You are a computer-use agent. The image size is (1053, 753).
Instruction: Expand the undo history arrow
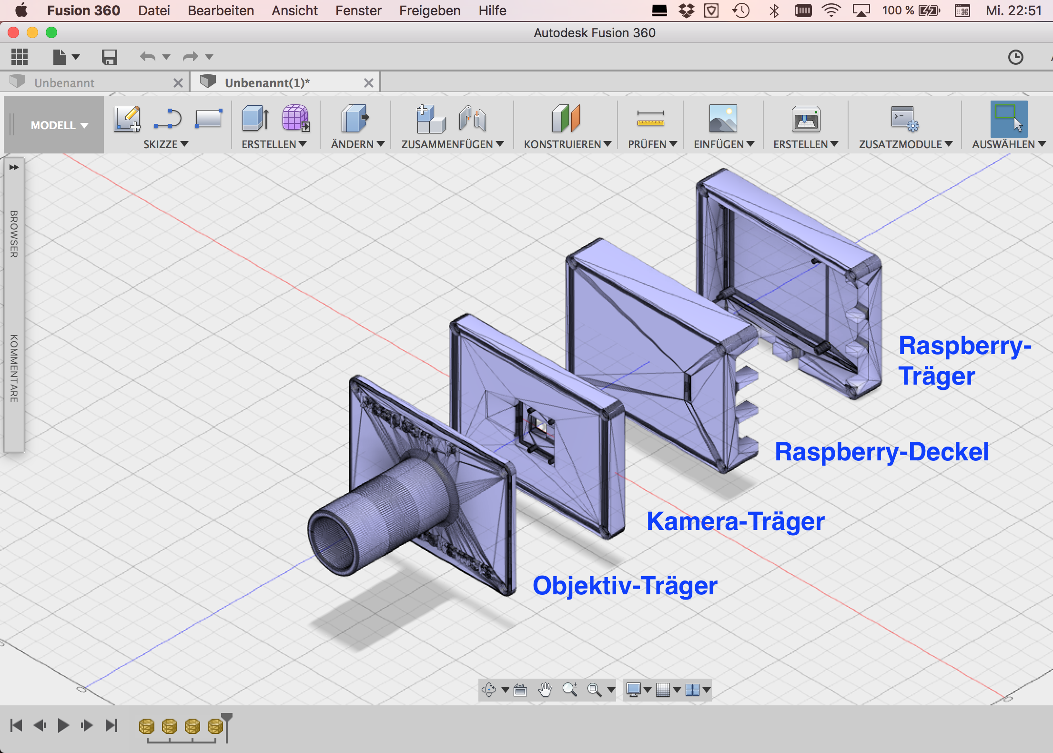coord(166,57)
